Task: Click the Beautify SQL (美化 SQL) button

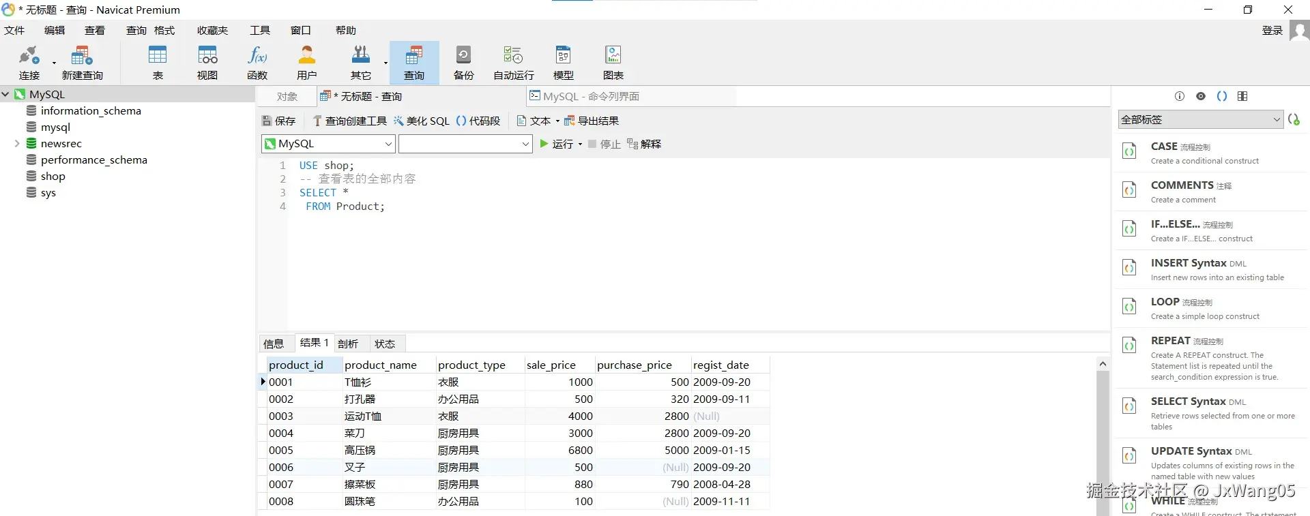Action: (x=422, y=121)
